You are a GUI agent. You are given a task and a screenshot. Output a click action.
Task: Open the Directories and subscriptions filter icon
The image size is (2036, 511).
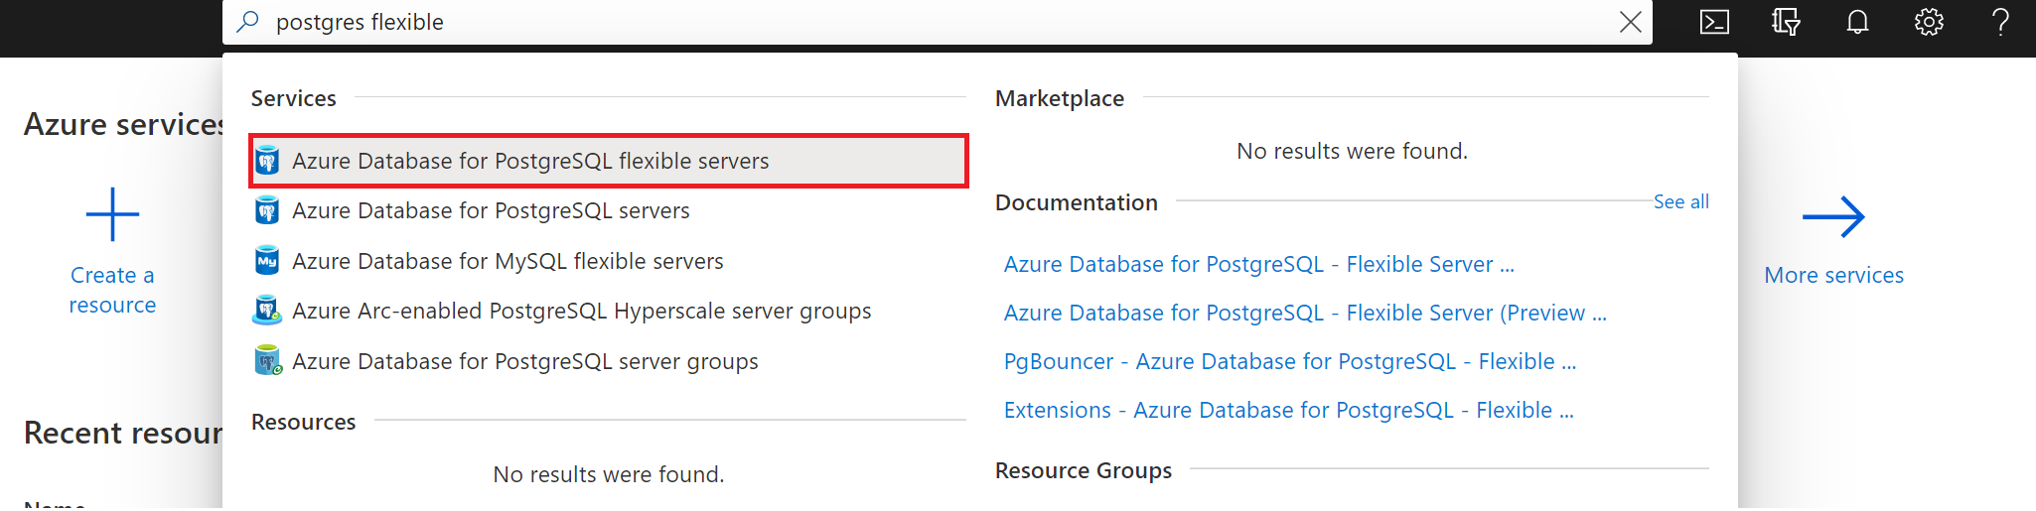click(x=1786, y=22)
